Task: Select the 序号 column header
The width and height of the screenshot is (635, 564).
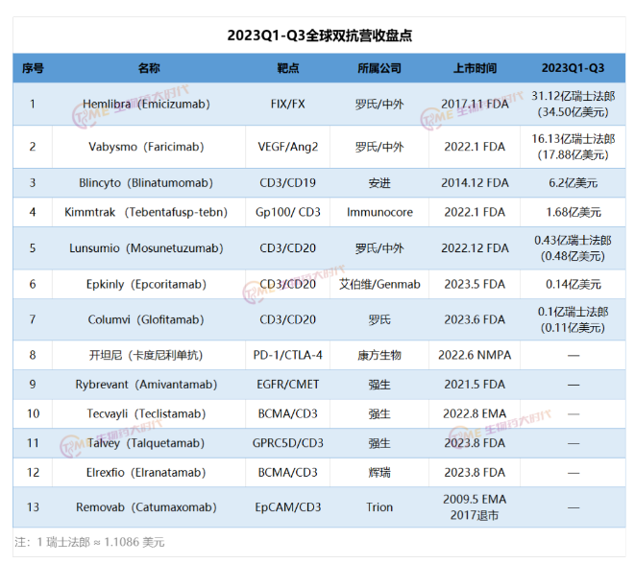Action: (x=33, y=68)
